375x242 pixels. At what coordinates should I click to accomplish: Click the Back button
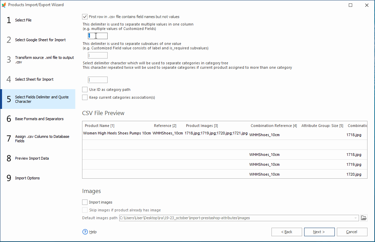[286, 232]
